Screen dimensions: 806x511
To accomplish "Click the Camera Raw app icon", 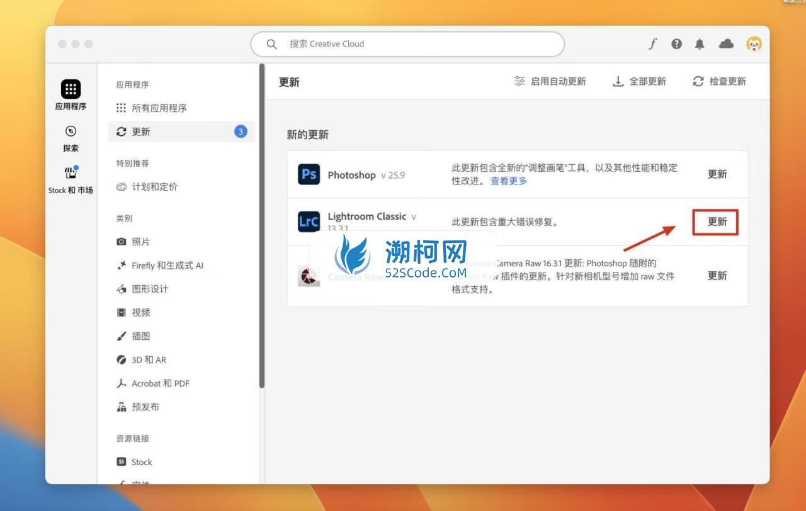I will [x=309, y=276].
